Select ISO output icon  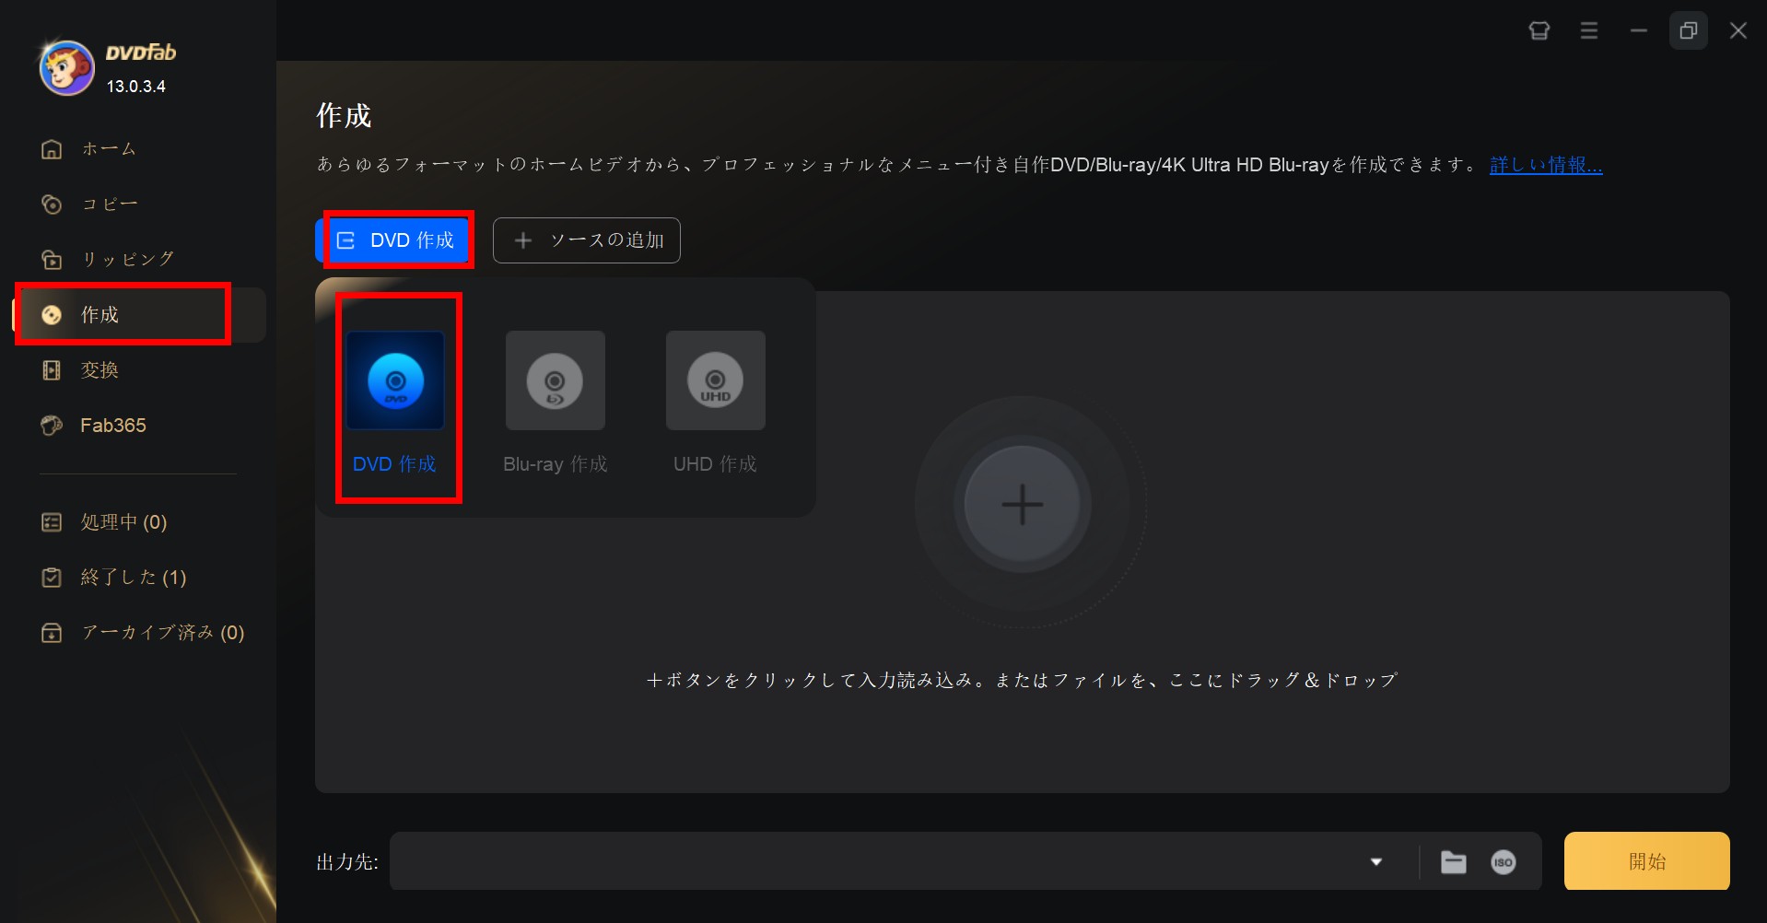[x=1504, y=862]
